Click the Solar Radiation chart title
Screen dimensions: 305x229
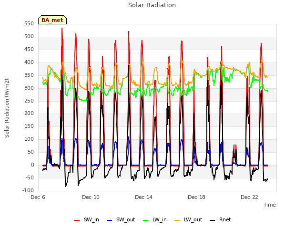[152, 5]
